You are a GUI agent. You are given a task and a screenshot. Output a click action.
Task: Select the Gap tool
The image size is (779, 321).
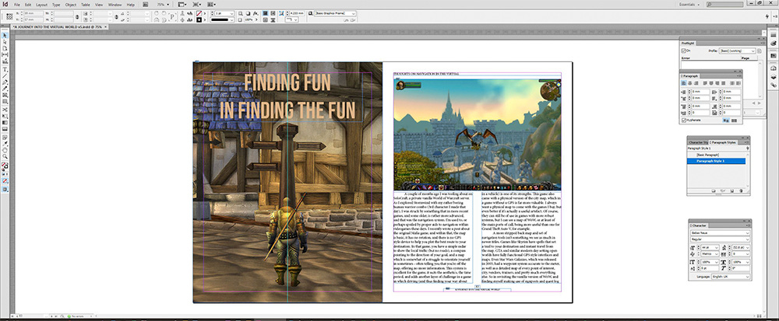click(6, 54)
